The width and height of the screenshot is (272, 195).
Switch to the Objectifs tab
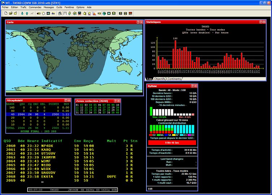click(159, 79)
